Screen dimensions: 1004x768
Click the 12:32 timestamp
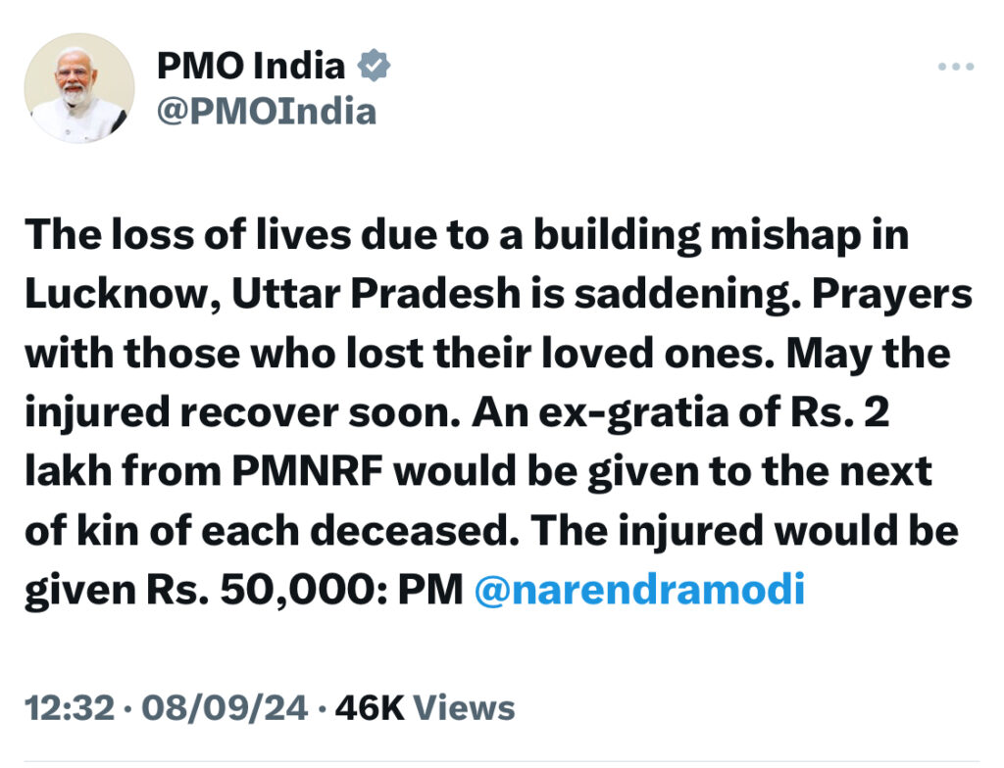coord(70,708)
